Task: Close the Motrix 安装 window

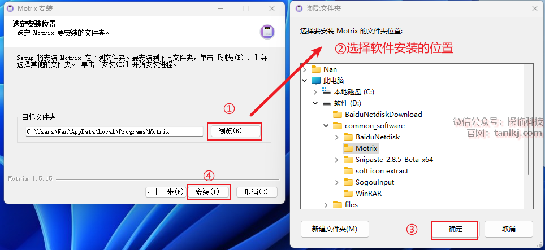Action: pyautogui.click(x=272, y=8)
